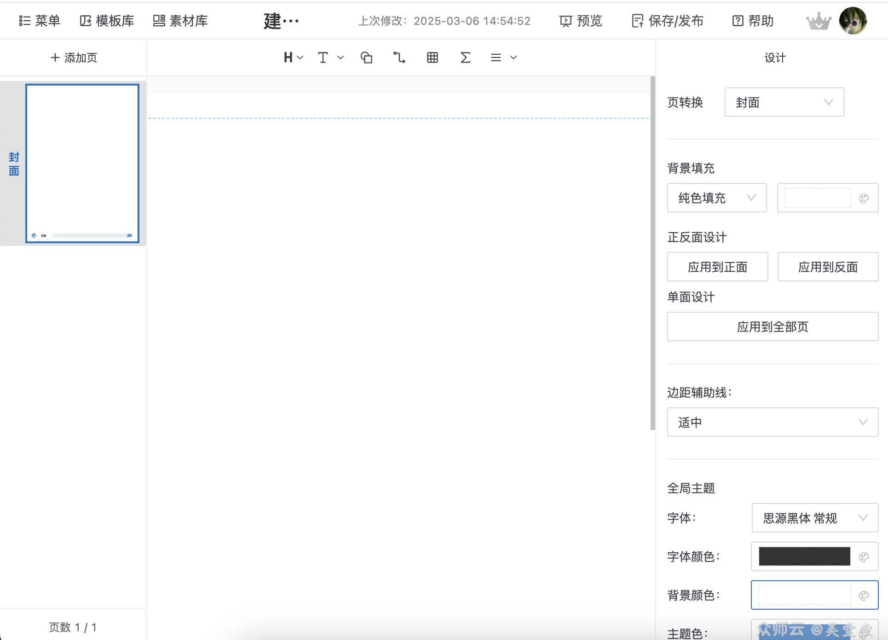
Task: Insert a table with grid icon
Action: pyautogui.click(x=432, y=57)
